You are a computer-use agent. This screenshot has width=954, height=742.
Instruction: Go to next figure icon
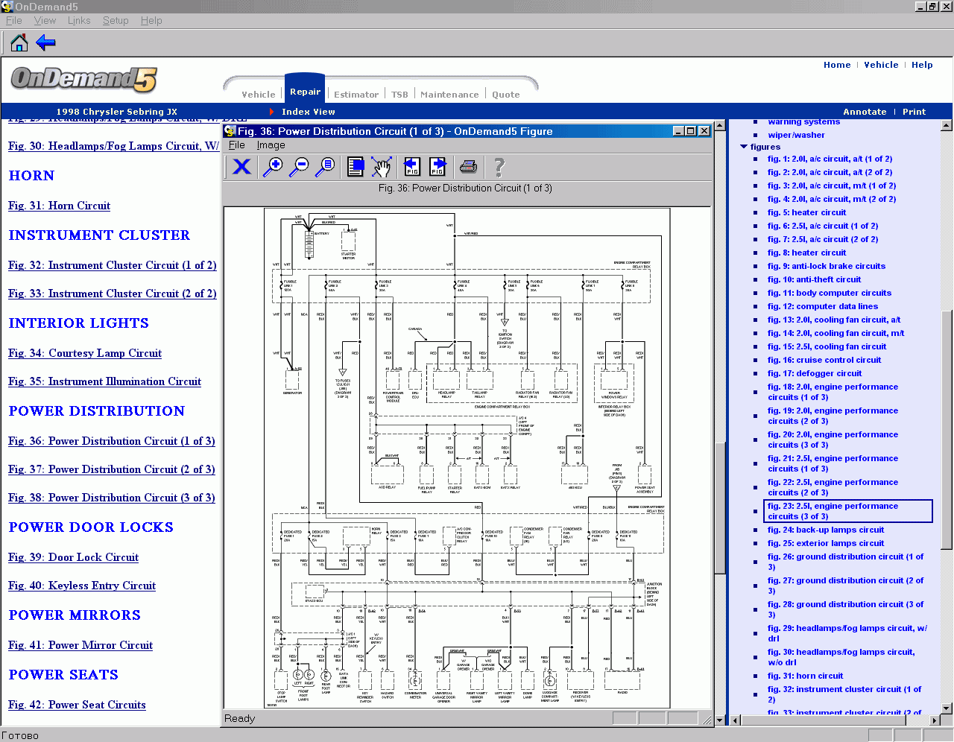[x=437, y=166]
